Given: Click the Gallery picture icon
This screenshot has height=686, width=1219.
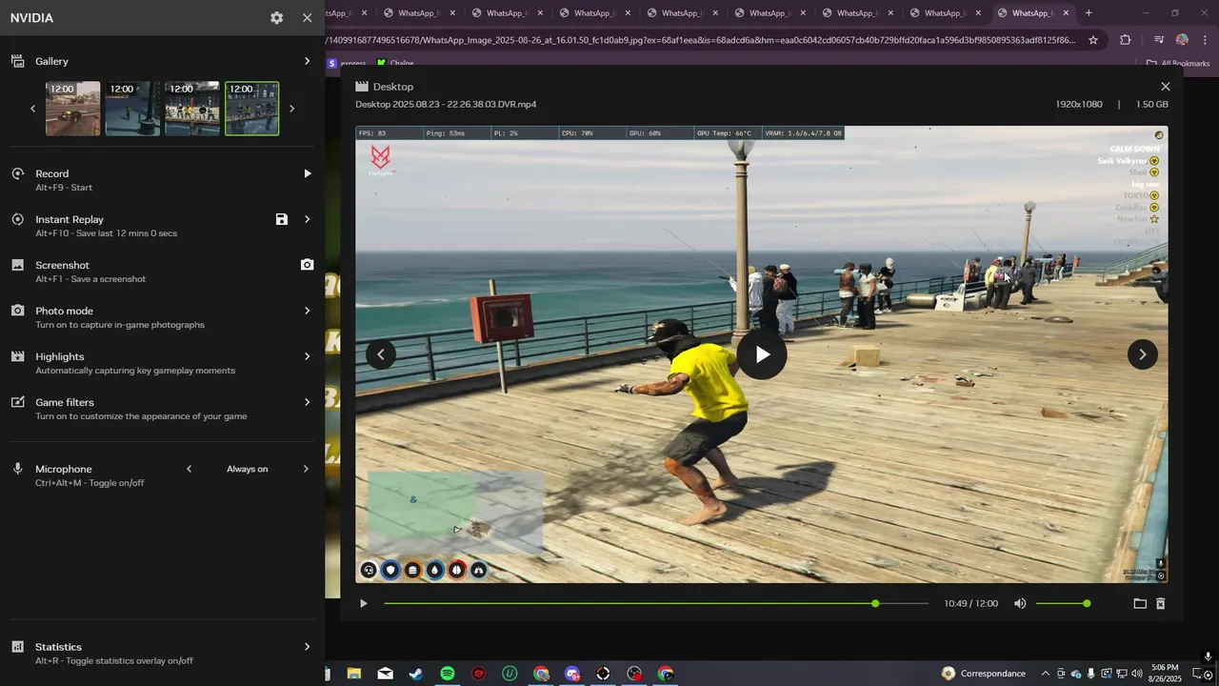Looking at the screenshot, I should 17,61.
